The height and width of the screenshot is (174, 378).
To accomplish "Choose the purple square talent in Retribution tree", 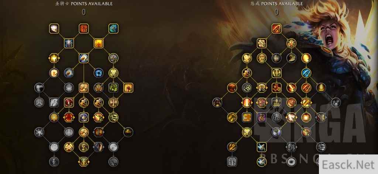I will click(262, 118).
